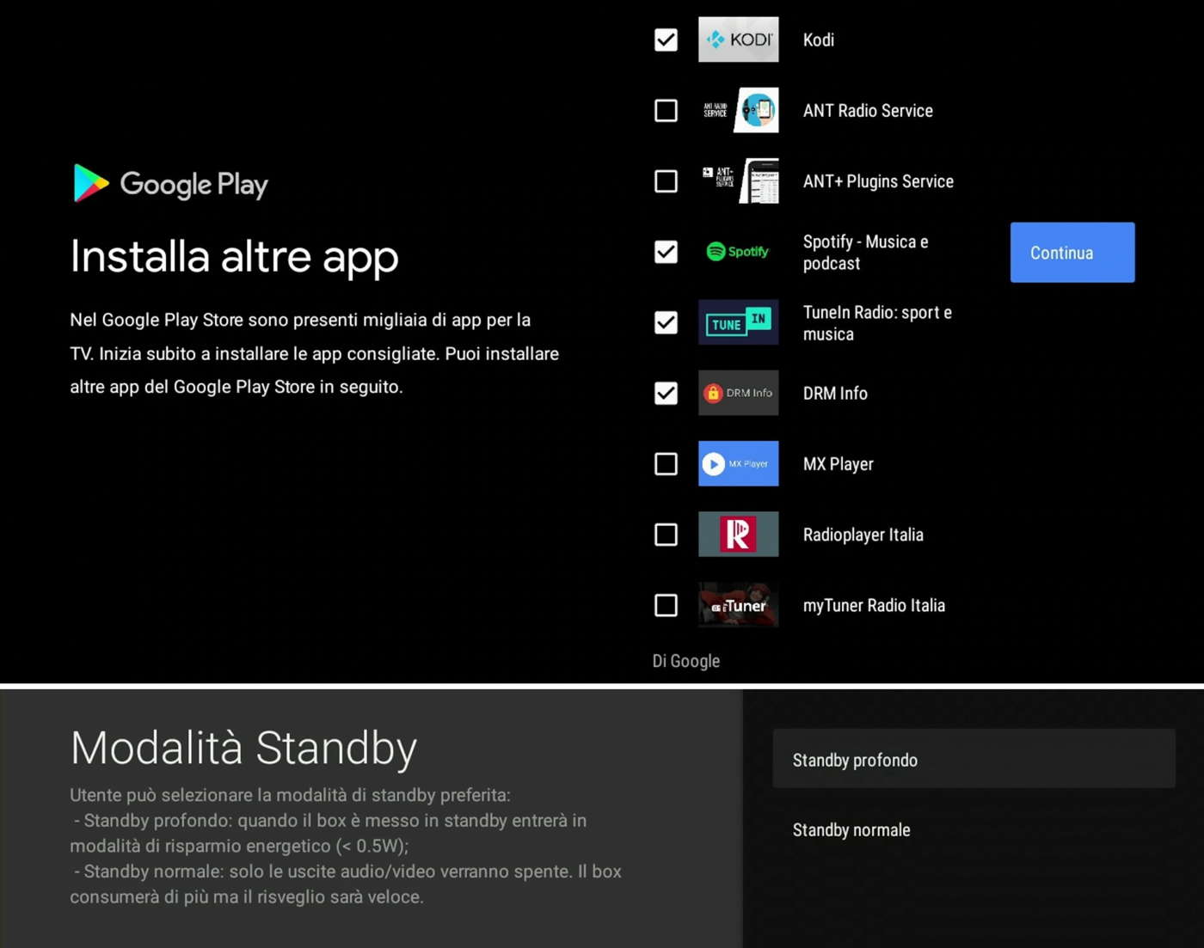This screenshot has width=1204, height=948.
Task: Click the Kodi app name
Action: tap(819, 40)
